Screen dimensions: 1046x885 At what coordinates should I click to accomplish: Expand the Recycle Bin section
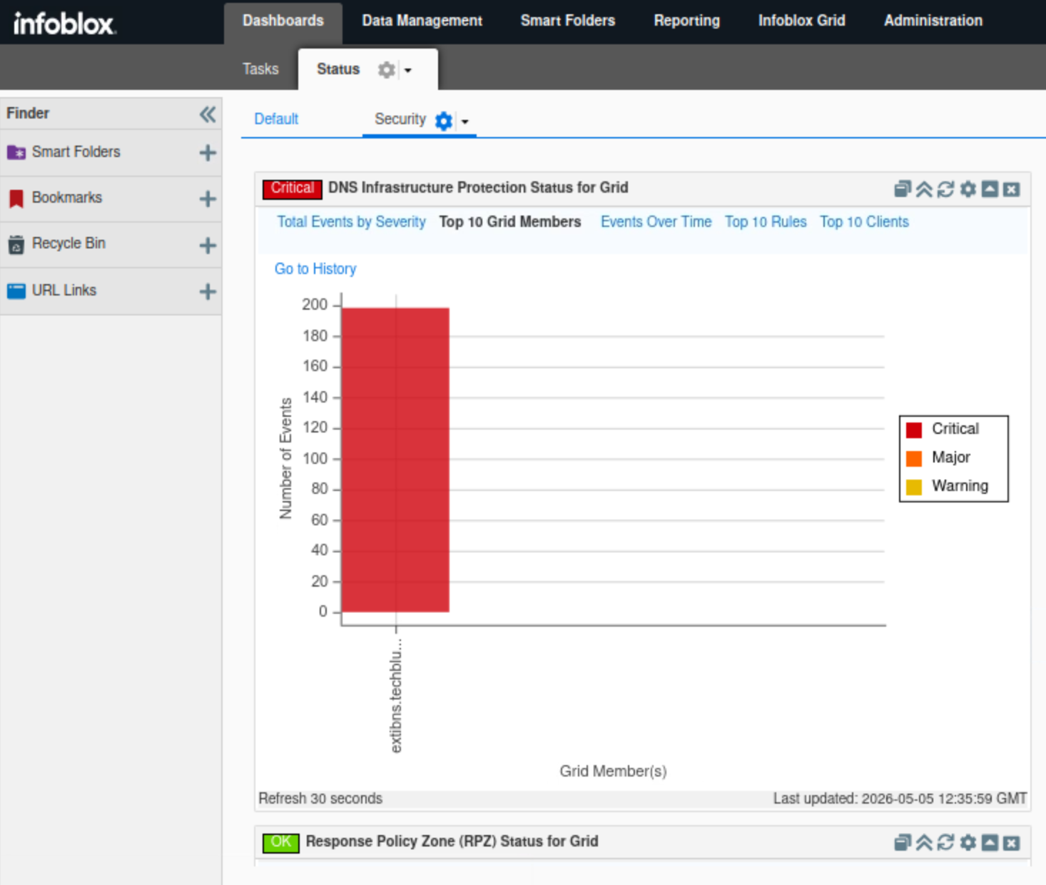coord(208,246)
